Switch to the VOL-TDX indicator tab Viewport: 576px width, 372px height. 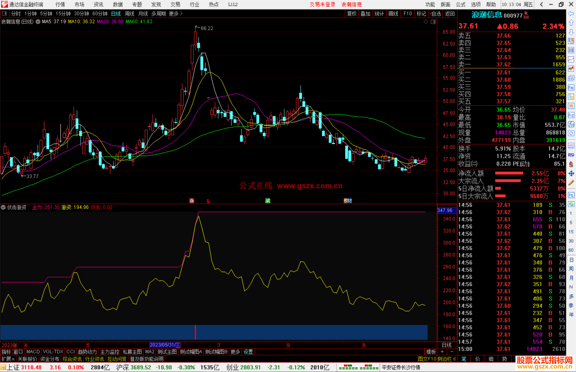(x=53, y=352)
